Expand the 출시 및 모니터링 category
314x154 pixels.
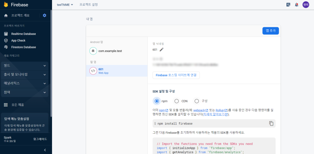tap(25, 74)
